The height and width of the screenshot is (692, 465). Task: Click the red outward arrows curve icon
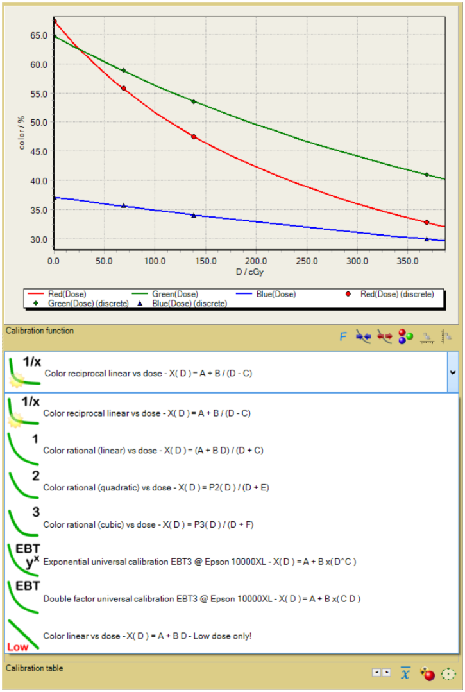(x=384, y=337)
